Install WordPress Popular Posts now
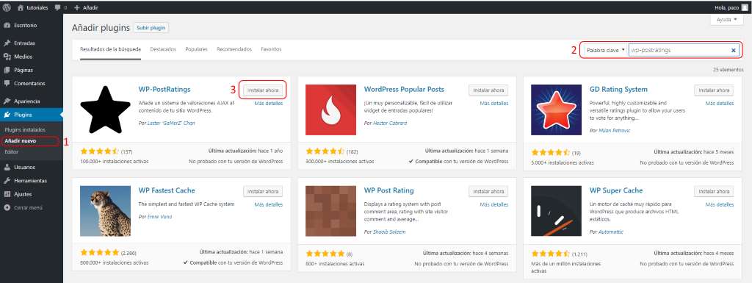Image resolution: width=752 pixels, height=283 pixels. click(488, 90)
